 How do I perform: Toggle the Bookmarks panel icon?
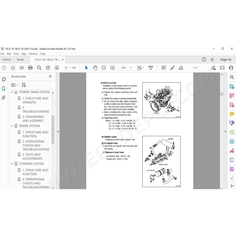coord(4,88)
